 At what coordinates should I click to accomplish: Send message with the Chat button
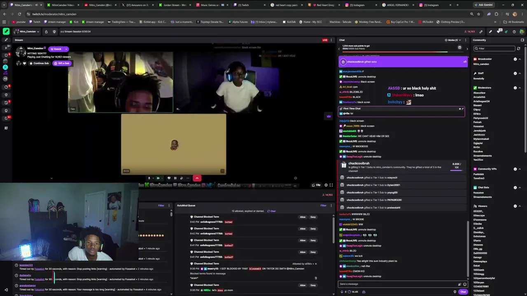click(x=463, y=292)
